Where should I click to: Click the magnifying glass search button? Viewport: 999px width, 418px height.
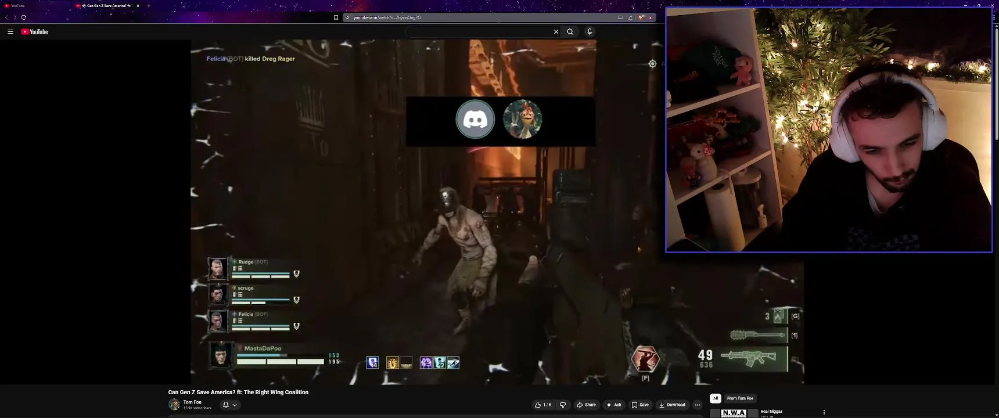(x=570, y=32)
